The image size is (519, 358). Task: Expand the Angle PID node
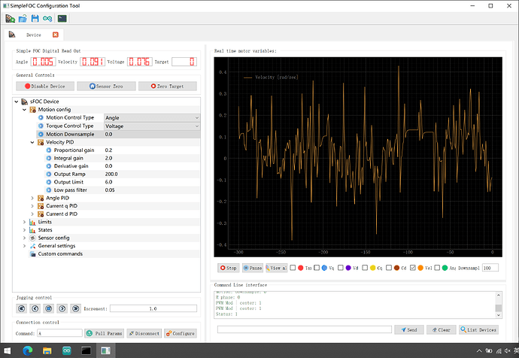(x=32, y=198)
